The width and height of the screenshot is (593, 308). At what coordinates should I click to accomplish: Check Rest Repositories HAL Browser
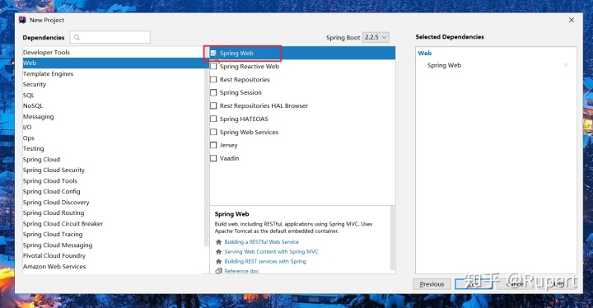click(x=213, y=105)
